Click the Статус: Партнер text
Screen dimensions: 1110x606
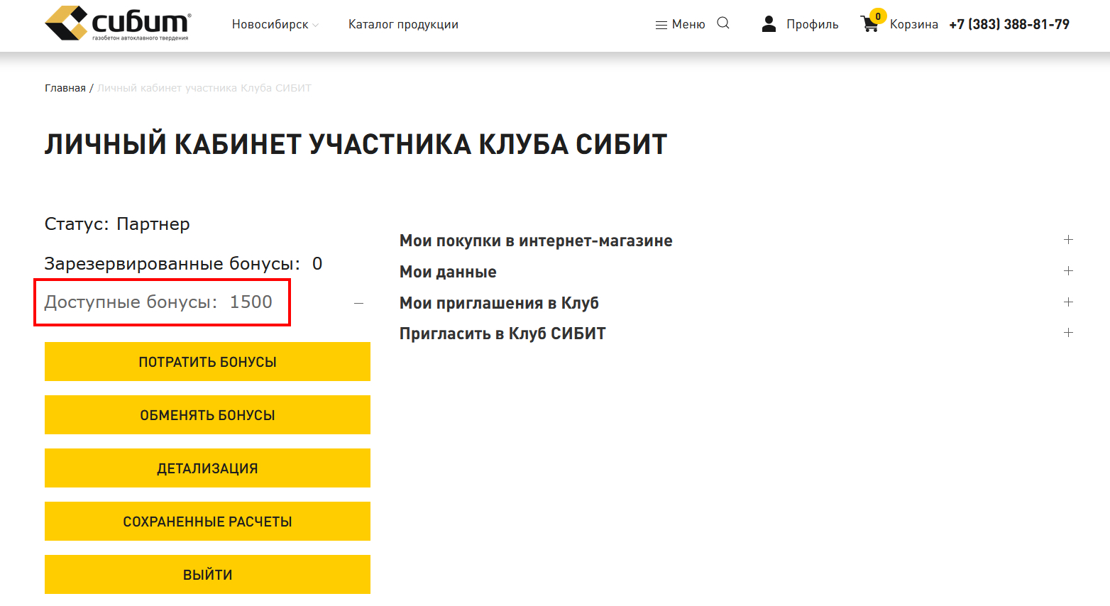click(117, 224)
